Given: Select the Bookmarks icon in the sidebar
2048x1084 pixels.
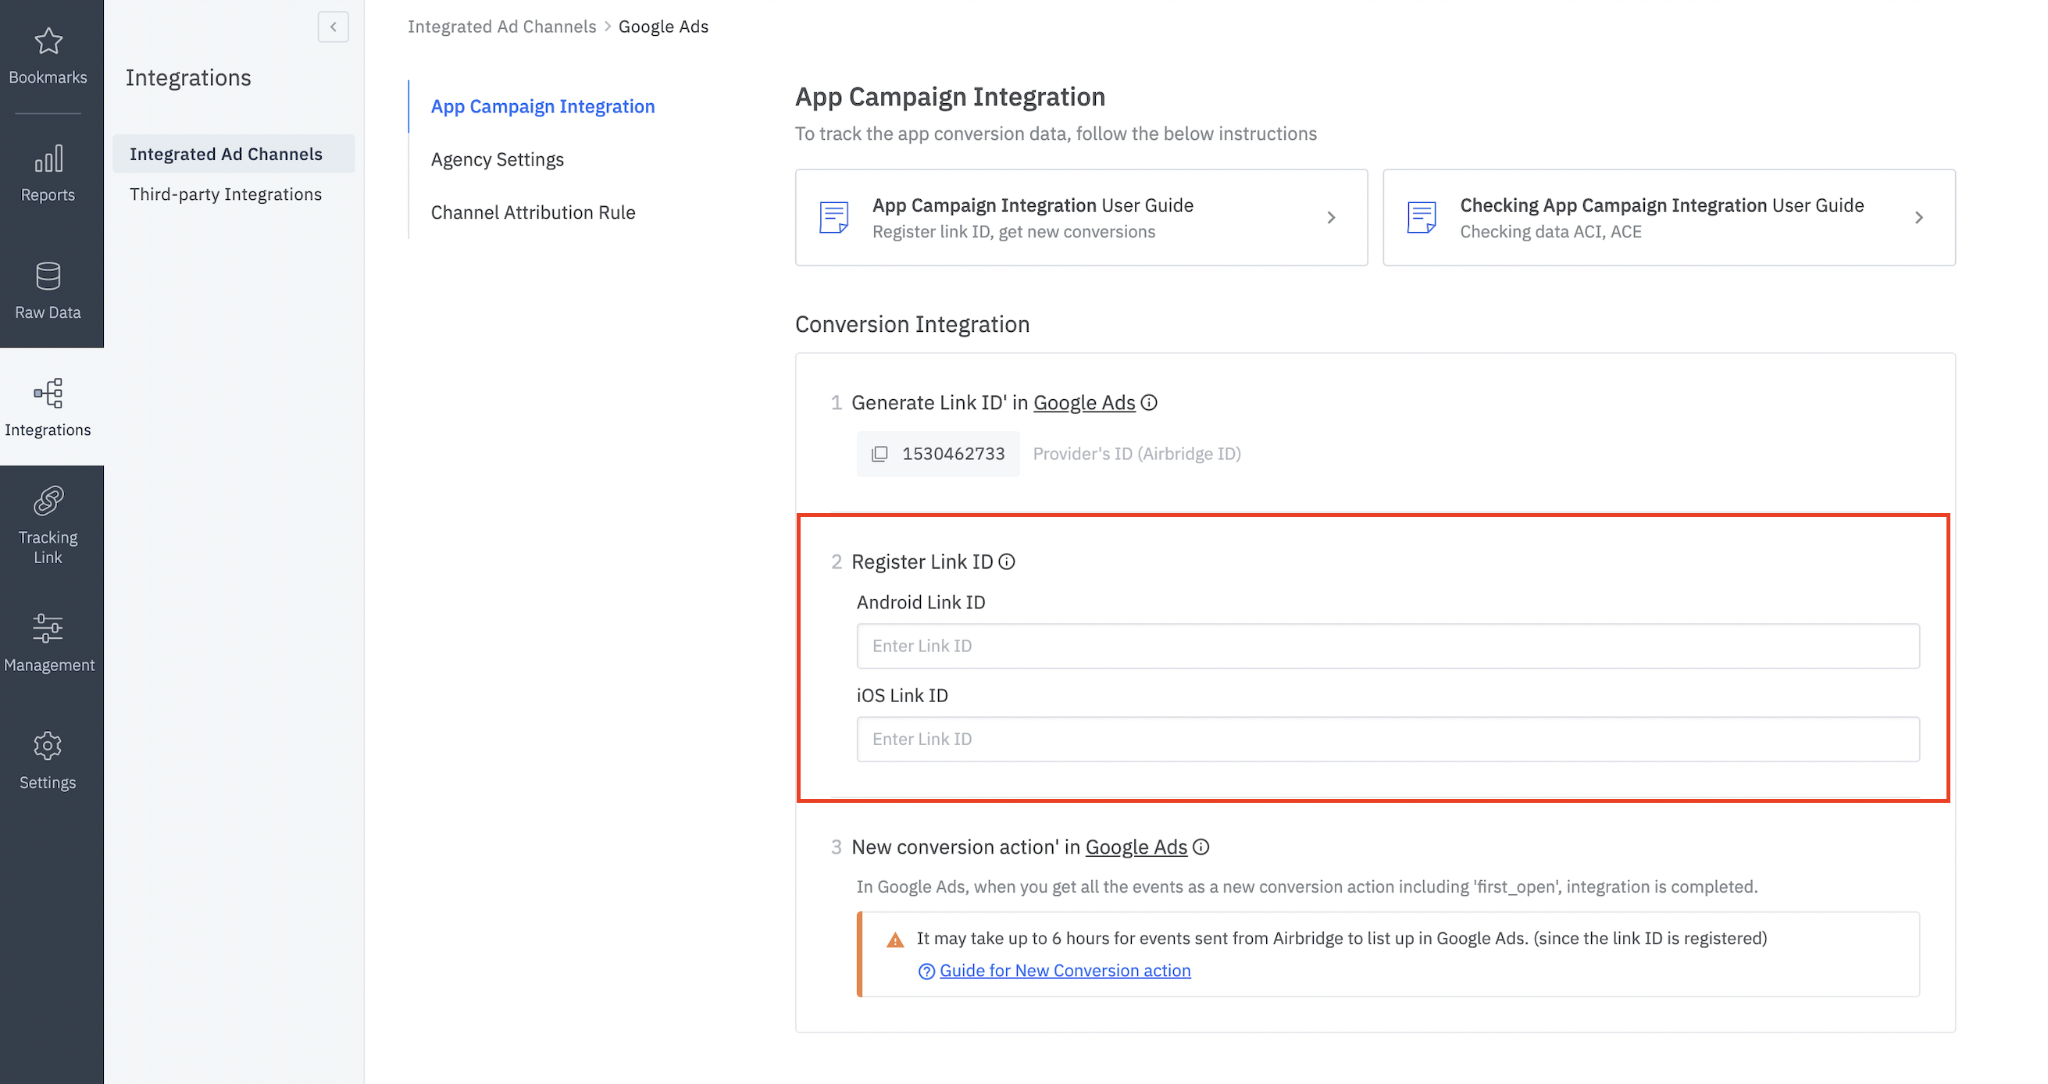Looking at the screenshot, I should [48, 41].
